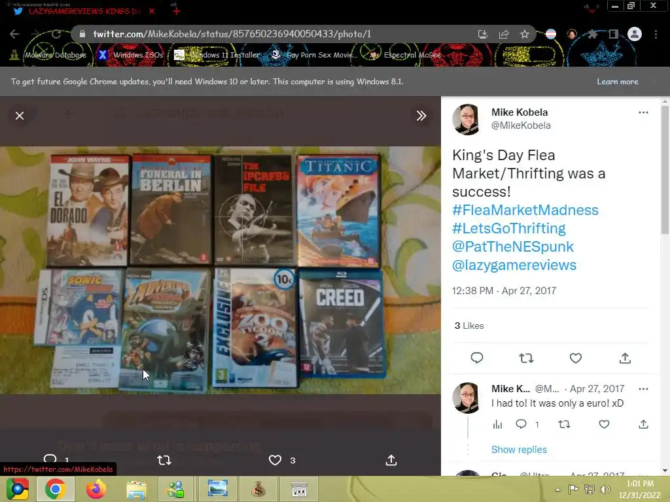
Task: Like heart icon below the photo
Action: click(x=275, y=460)
